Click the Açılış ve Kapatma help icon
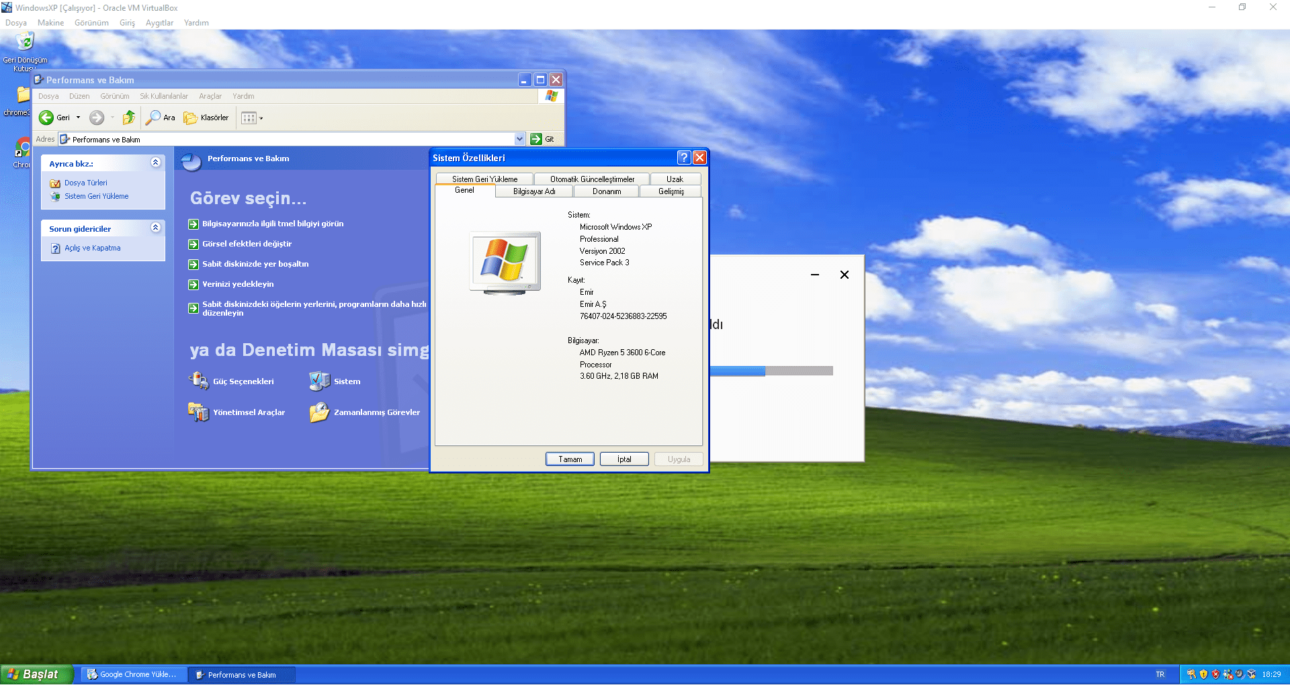The width and height of the screenshot is (1290, 685). coord(55,248)
